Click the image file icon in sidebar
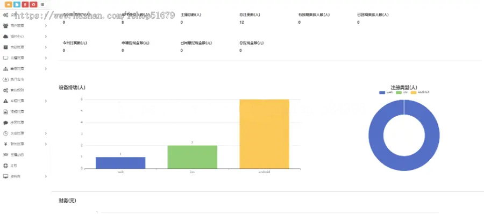 tap(5, 111)
